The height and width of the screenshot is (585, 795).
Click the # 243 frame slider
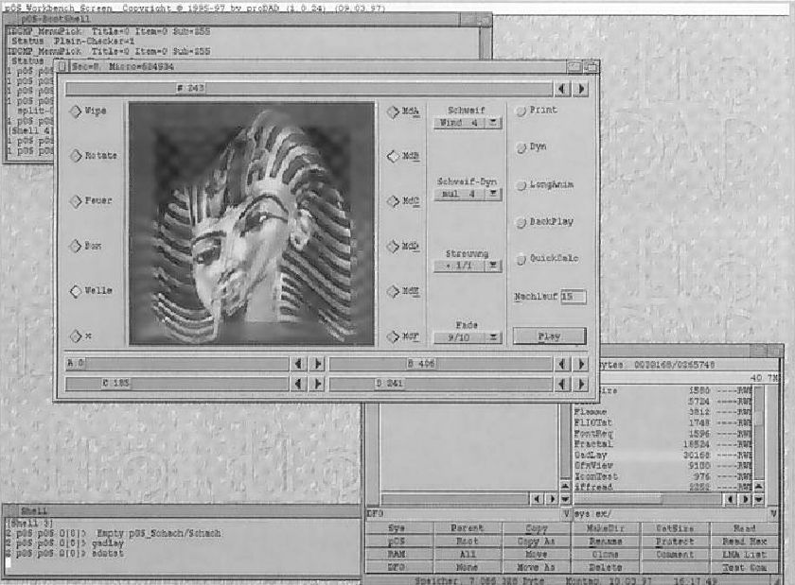point(309,89)
